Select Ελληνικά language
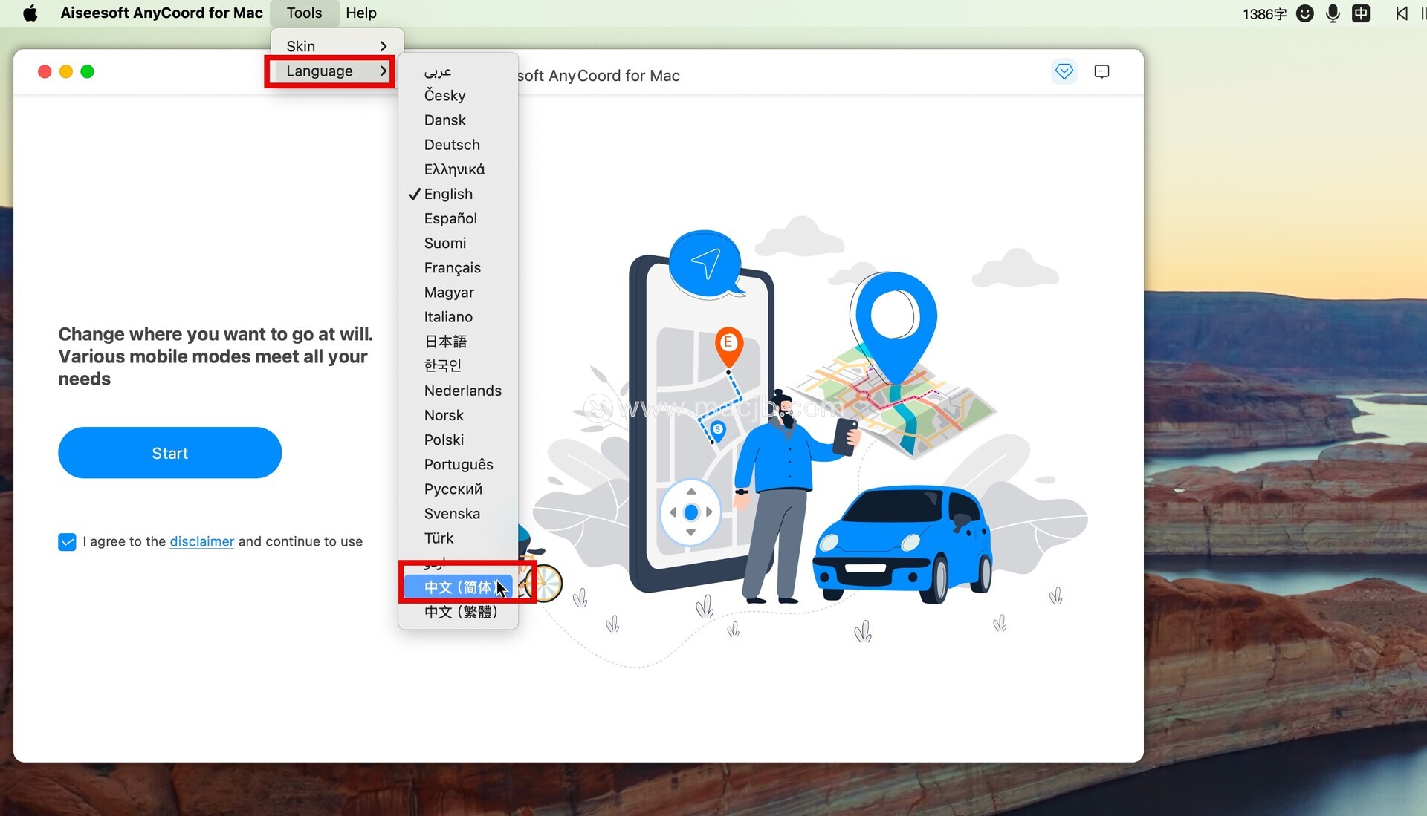1427x816 pixels. click(458, 169)
